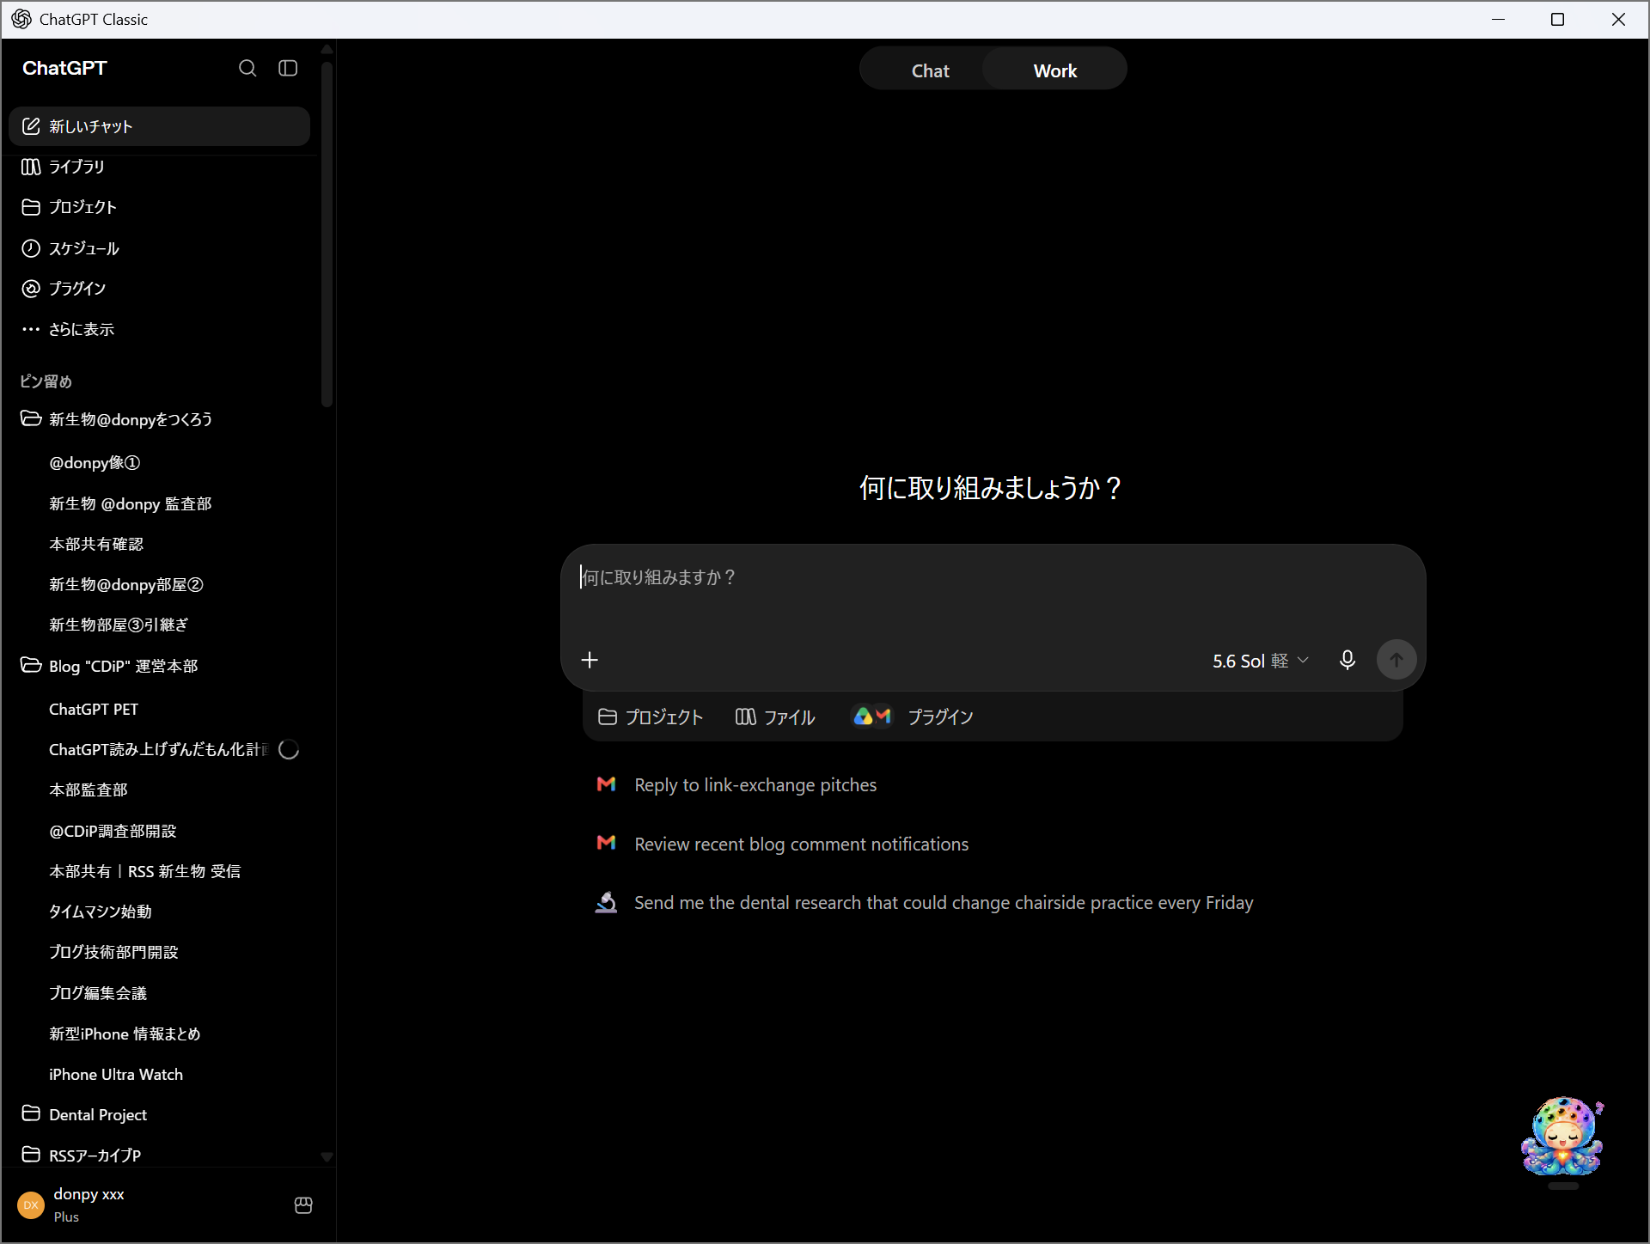Click the プラグイン chip with Drive and Gmail icons
The height and width of the screenshot is (1244, 1650).
pos(913,717)
